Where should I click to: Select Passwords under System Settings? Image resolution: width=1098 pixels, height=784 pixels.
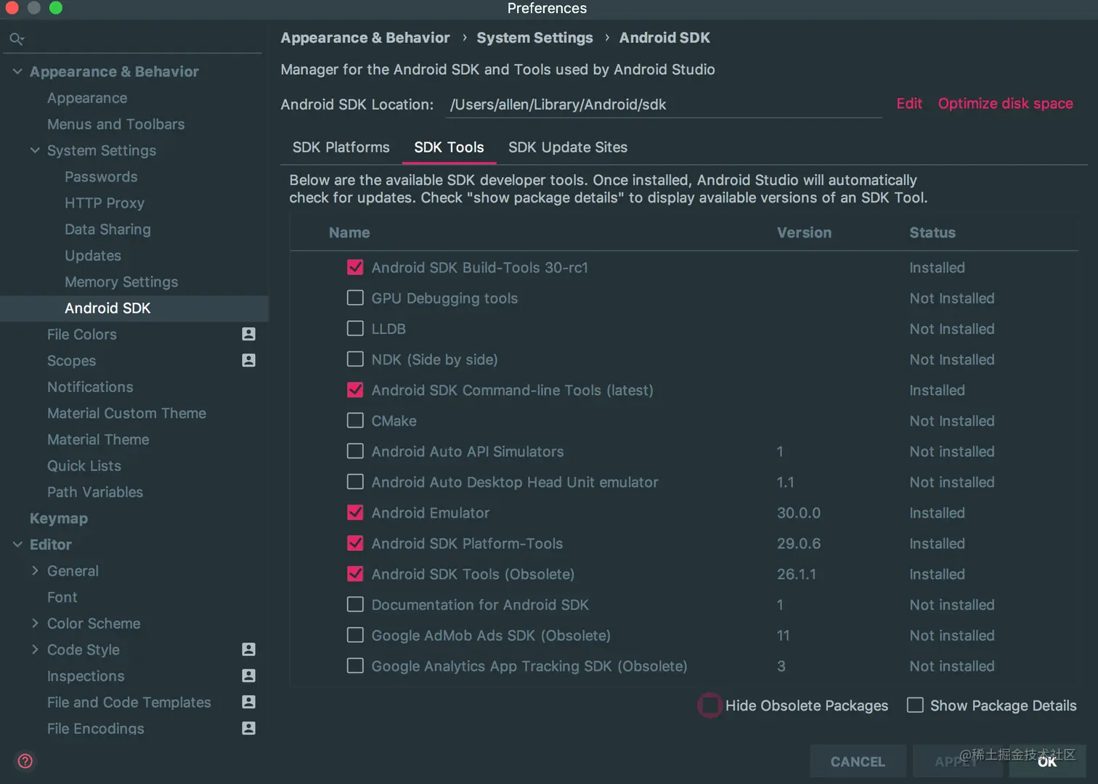coord(101,176)
